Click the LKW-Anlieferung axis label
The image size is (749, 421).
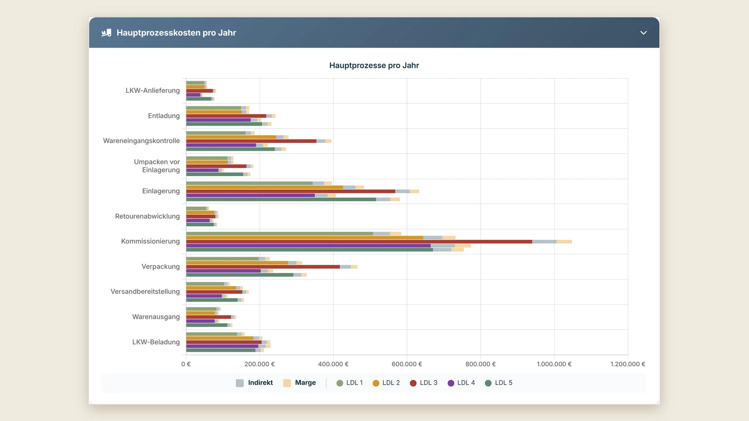click(x=153, y=91)
